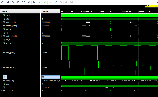Click the wdata_i value 00000003
This screenshot has height=97, width=158.
[46, 26]
